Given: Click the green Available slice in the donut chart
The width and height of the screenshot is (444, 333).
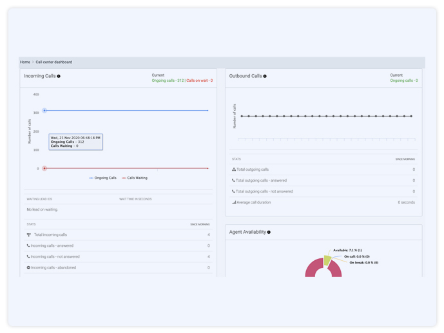Looking at the screenshot, I should [x=327, y=260].
